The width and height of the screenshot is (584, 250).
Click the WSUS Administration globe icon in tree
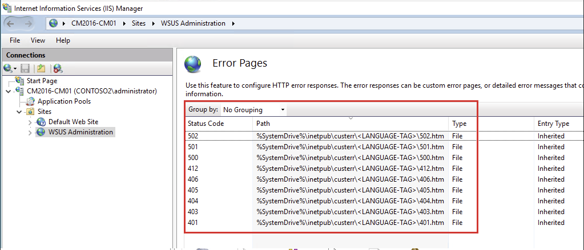[41, 132]
